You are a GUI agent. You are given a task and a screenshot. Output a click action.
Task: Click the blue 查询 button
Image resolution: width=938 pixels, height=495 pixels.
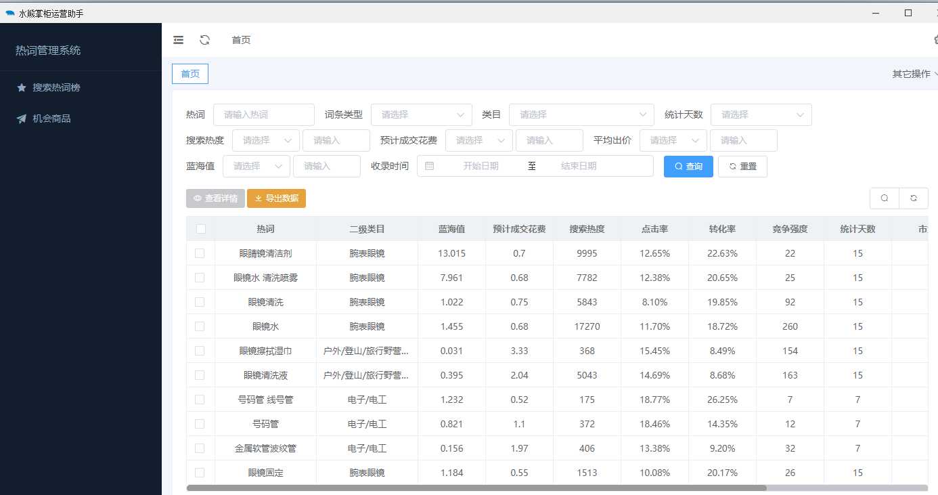[x=688, y=167]
